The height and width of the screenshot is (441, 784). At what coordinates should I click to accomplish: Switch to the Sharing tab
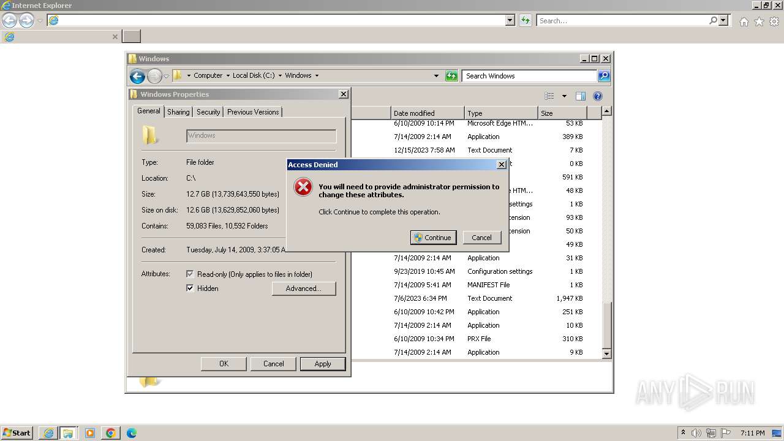tap(178, 112)
